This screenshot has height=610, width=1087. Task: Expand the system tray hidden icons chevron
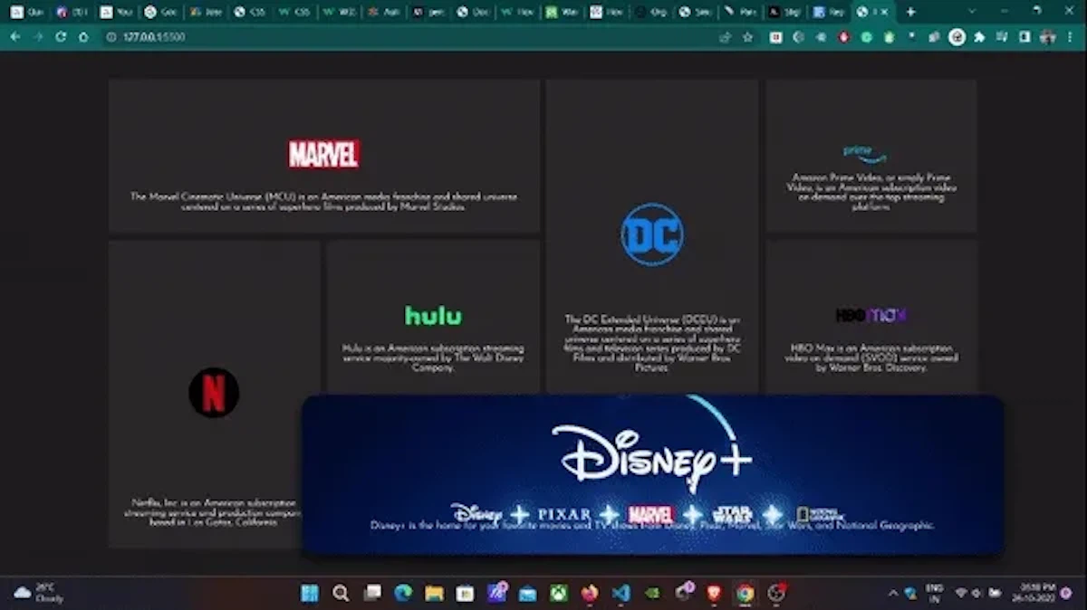pyautogui.click(x=892, y=593)
